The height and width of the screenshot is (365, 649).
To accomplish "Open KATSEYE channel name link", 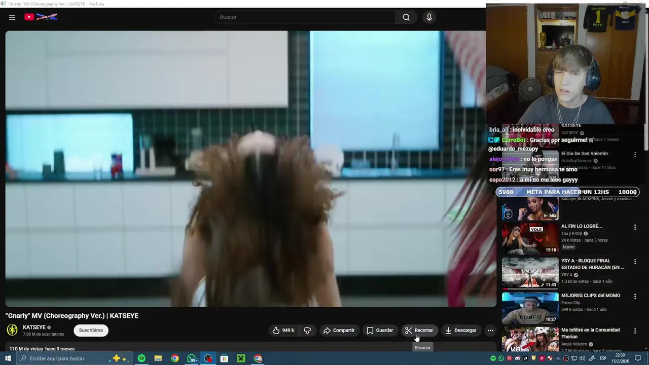I will click(x=34, y=327).
